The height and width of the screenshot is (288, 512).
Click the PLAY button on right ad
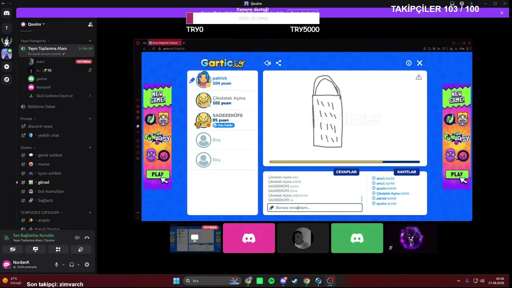point(457,174)
